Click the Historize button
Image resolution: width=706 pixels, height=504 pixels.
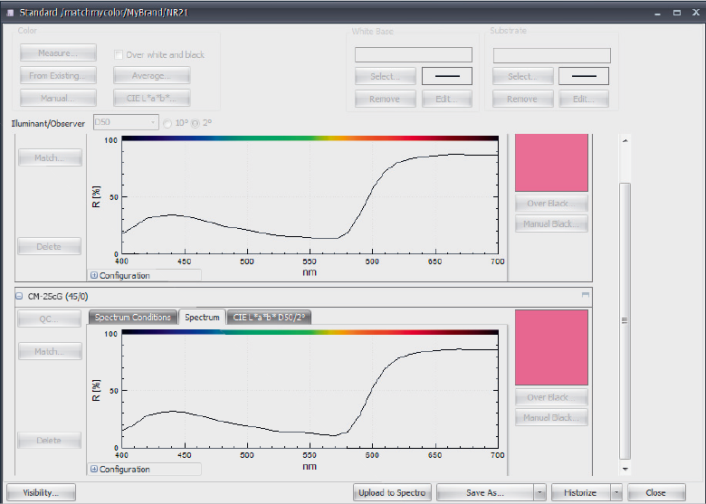[580, 492]
